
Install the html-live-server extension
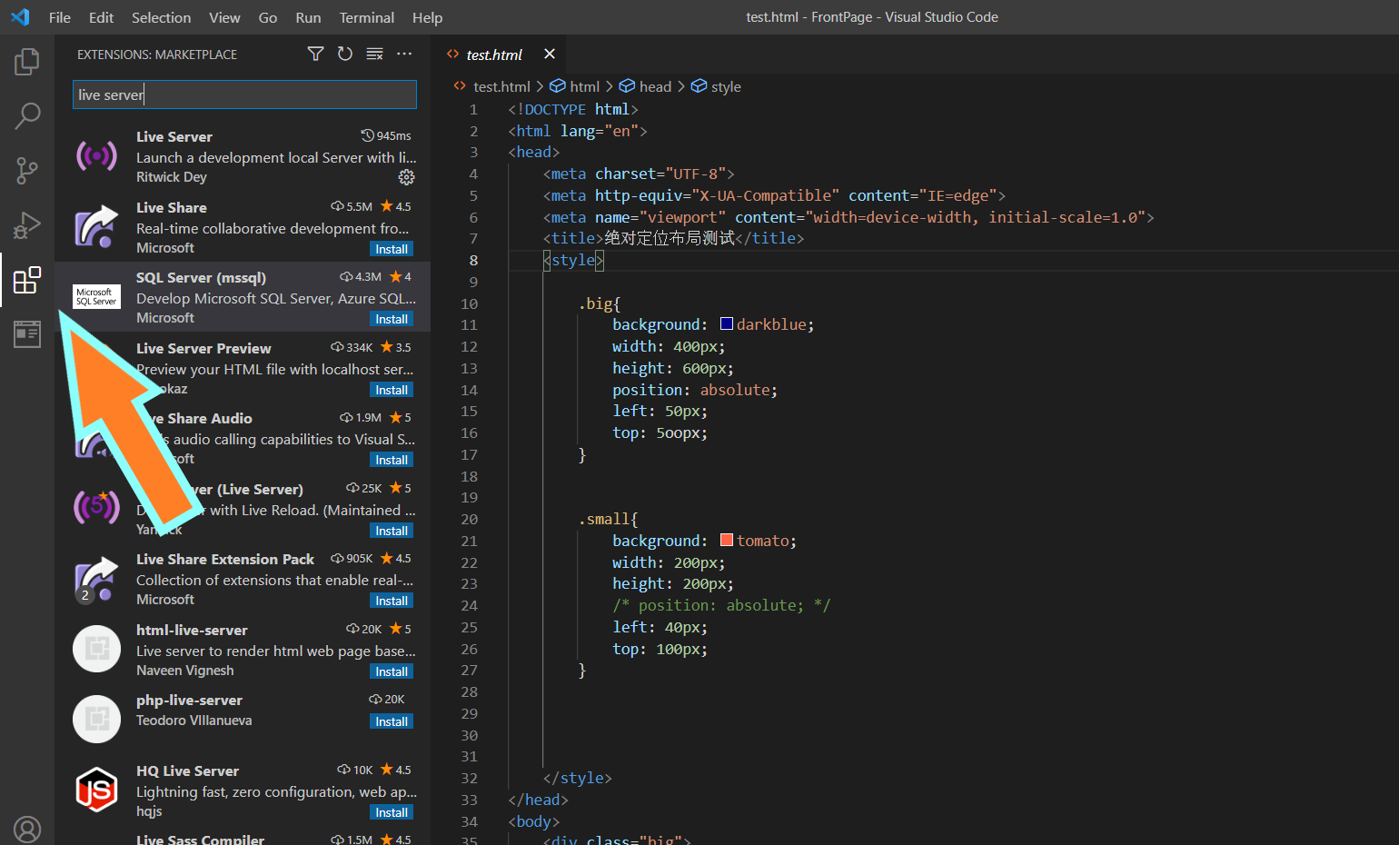(392, 671)
